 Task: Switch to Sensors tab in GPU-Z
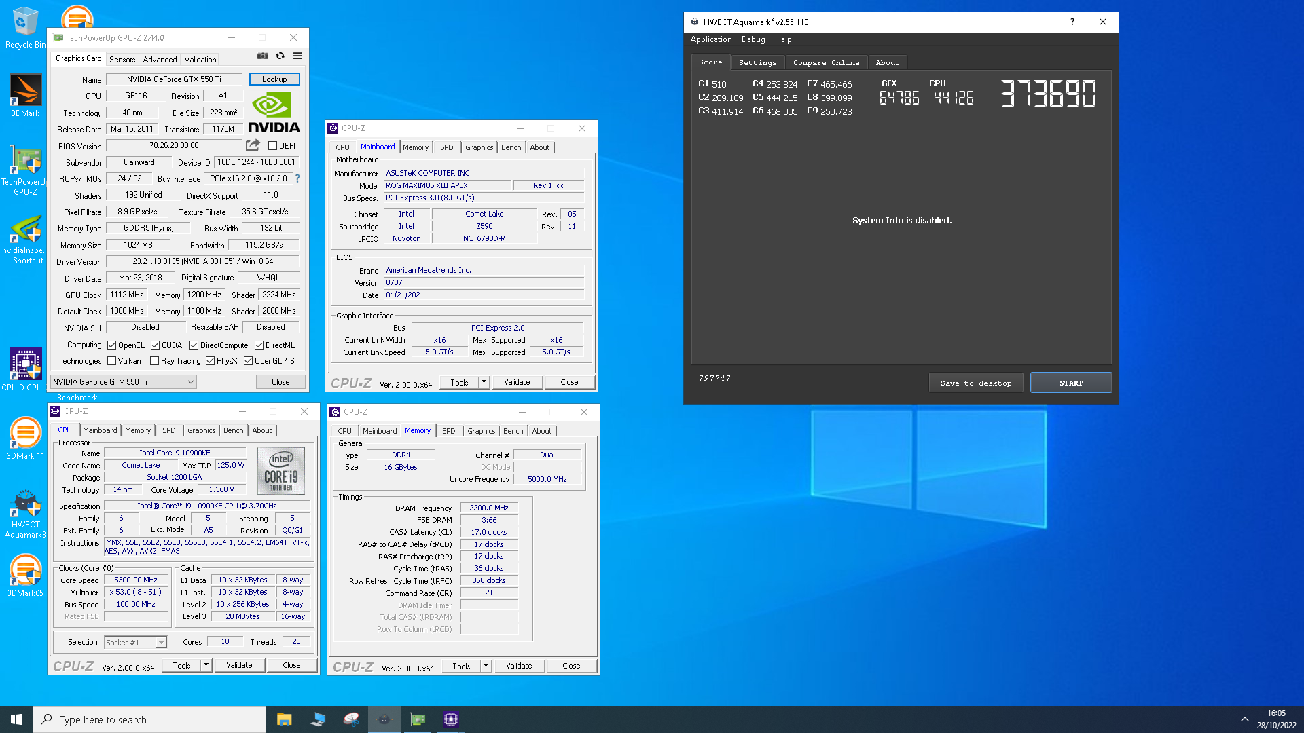click(x=122, y=60)
